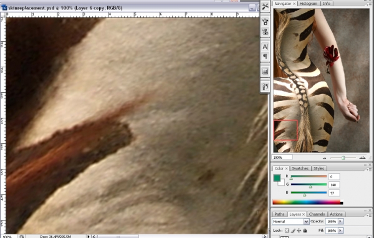Screen dimensions: 374x238
Task: Click the layer Fill value field
Action: tap(332, 231)
